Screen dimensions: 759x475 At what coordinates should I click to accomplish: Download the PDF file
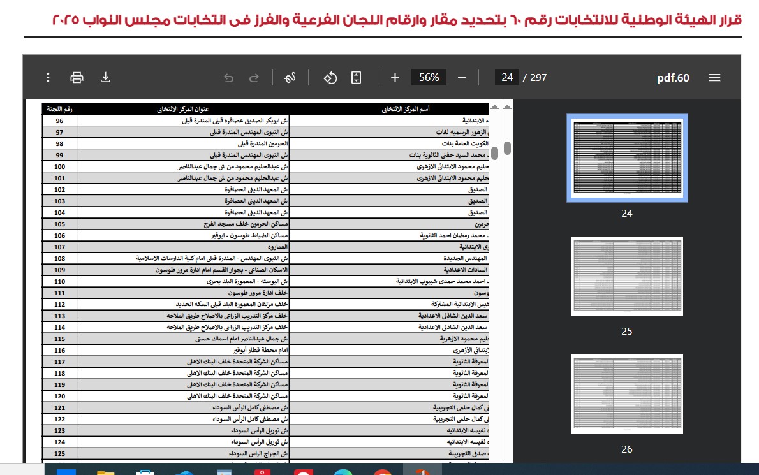click(x=106, y=78)
